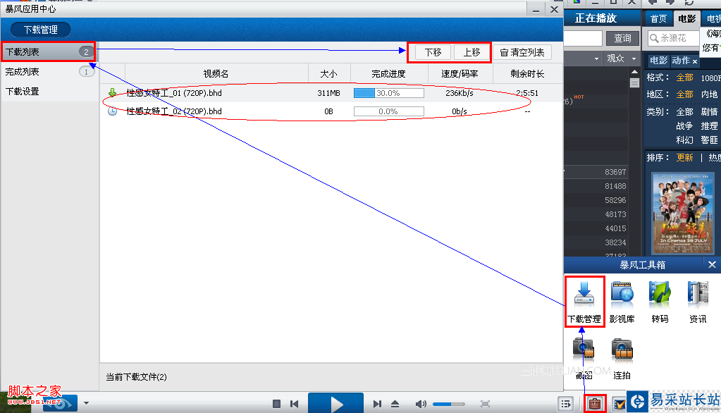
Task: Select 剧情 category filter
Action: click(709, 112)
